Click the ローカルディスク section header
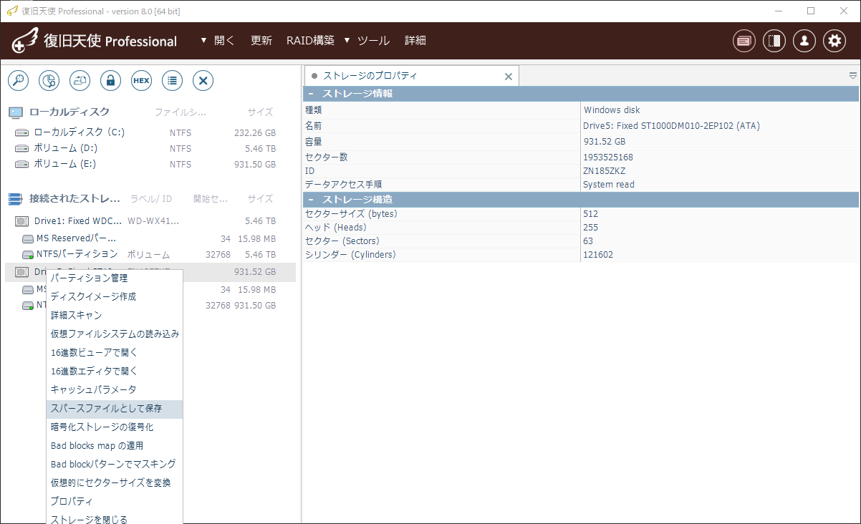The height and width of the screenshot is (524, 861). [x=69, y=112]
